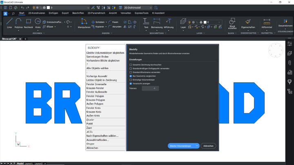
Task: Click the Ellipse tool
Action: tap(48, 27)
